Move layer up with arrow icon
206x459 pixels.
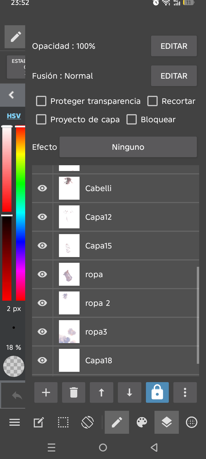102,392
